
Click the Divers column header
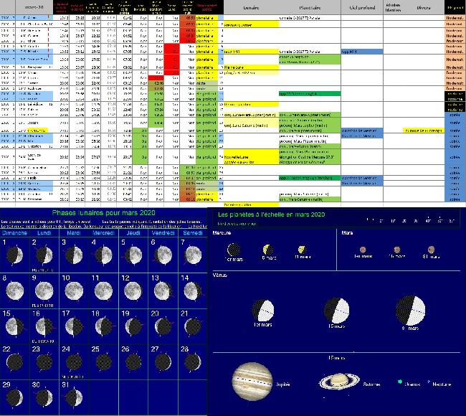[x=424, y=8]
